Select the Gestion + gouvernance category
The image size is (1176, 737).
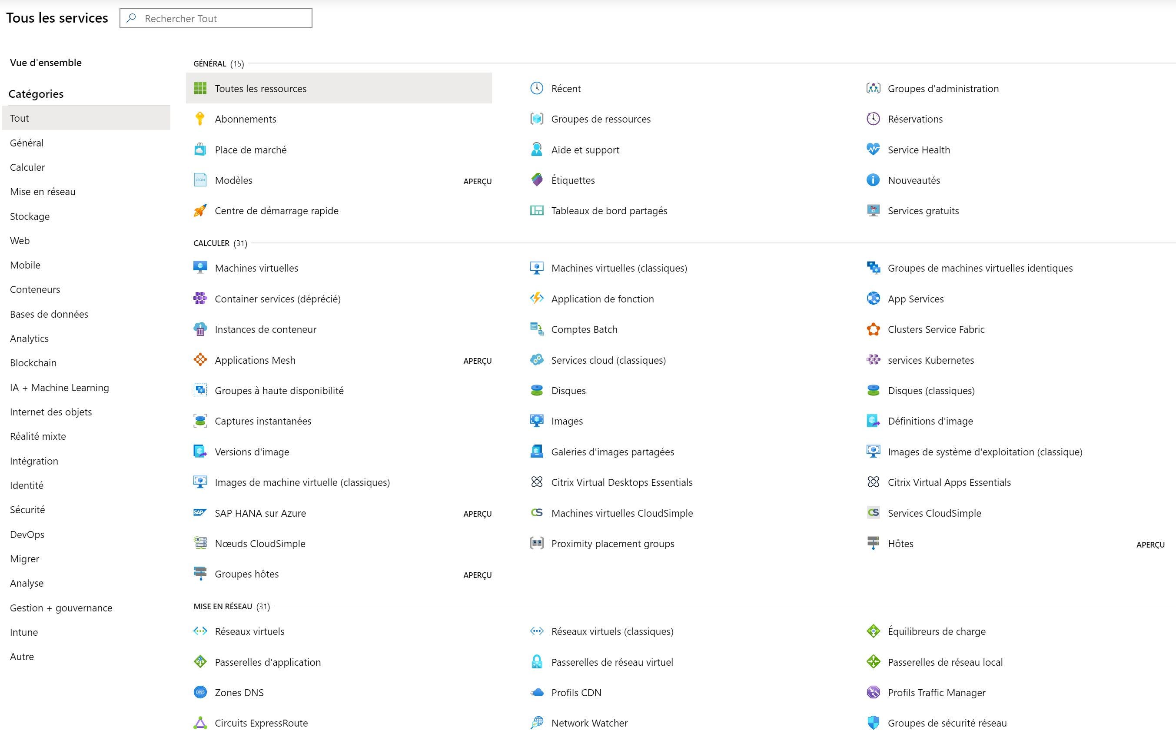61,608
